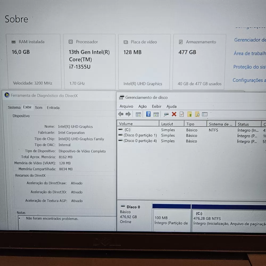The width and height of the screenshot is (266, 266).
Task: Click the 13th Gen Intel processor card
Action: pos(90,62)
